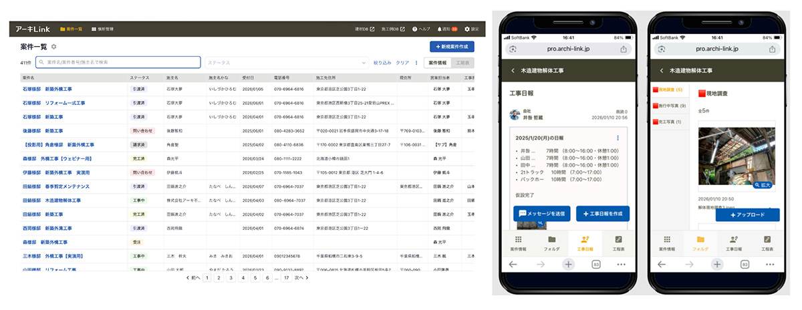The width and height of the screenshot is (802, 310).
Task: Open 帳票管理 in the top navigation
Action: point(102,29)
